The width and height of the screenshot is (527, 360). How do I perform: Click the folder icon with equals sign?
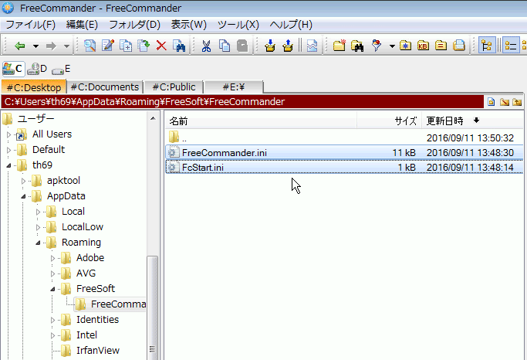click(441, 46)
